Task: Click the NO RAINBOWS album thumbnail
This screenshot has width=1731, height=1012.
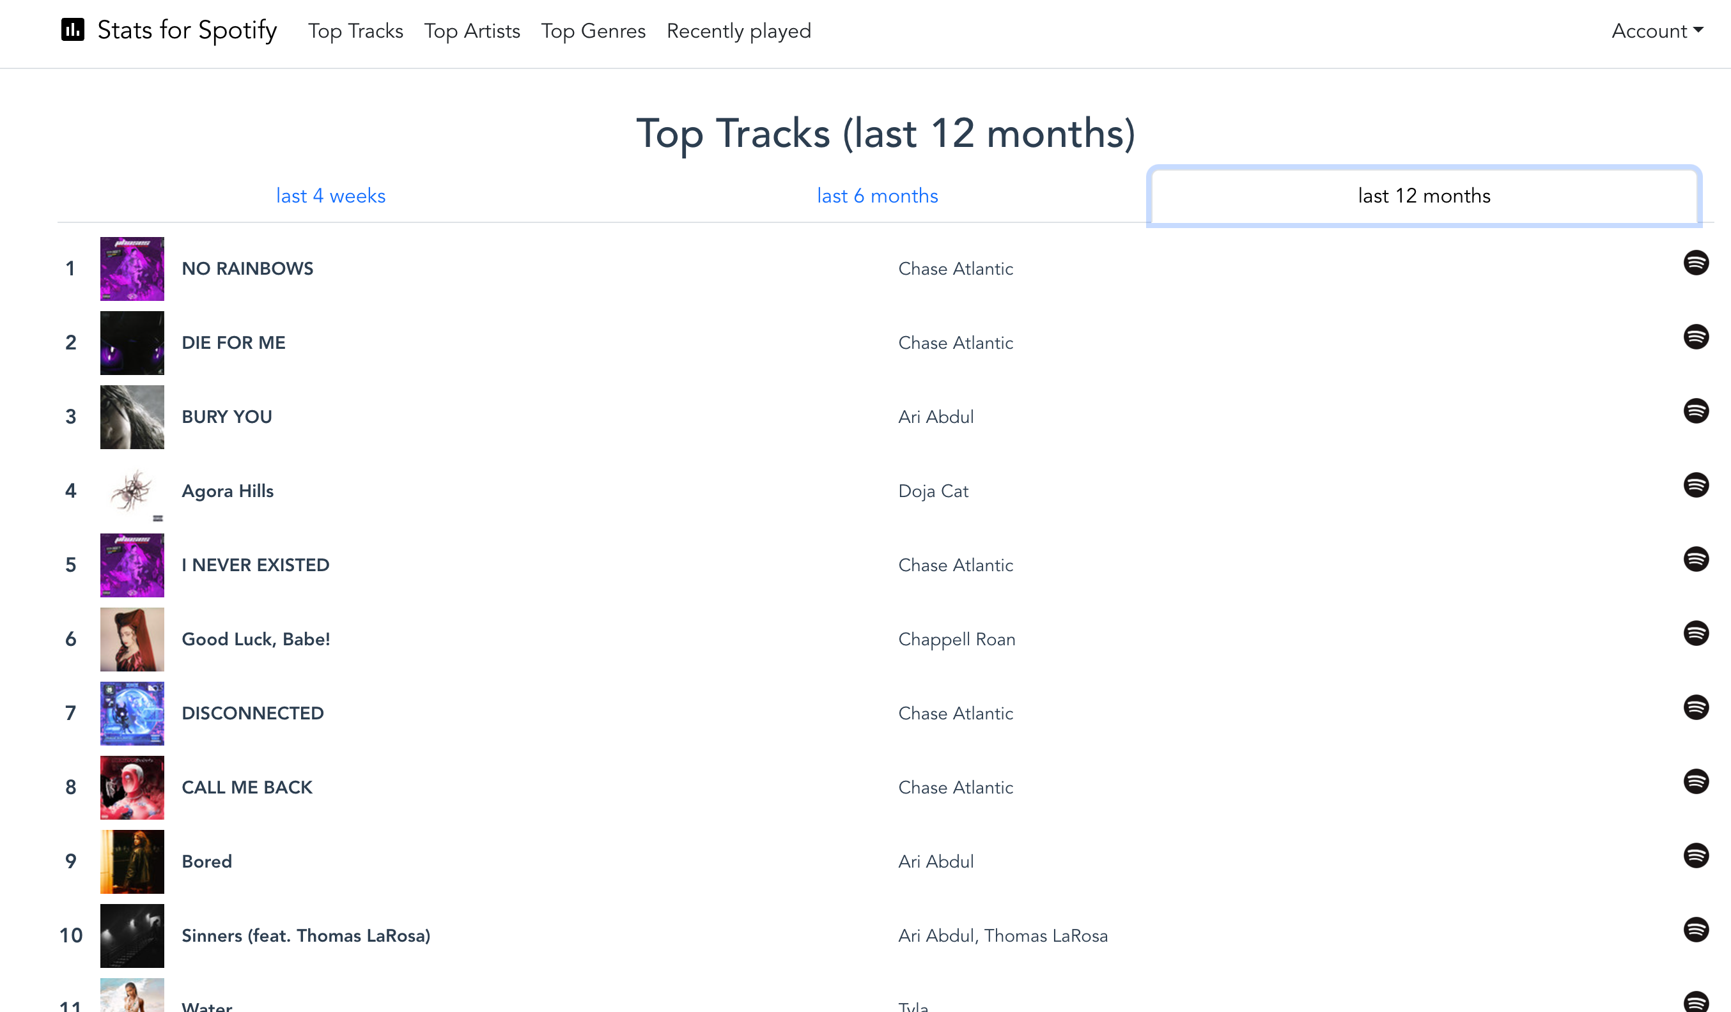Action: pyautogui.click(x=132, y=268)
